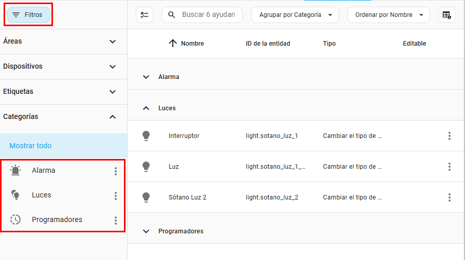Click the selection mode checklist icon
Image resolution: width=465 pixels, height=260 pixels.
click(145, 15)
